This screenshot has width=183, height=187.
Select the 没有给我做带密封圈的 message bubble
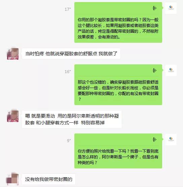click(48, 179)
